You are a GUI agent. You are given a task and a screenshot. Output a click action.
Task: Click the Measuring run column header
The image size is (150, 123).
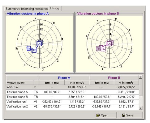(x=19, y=82)
